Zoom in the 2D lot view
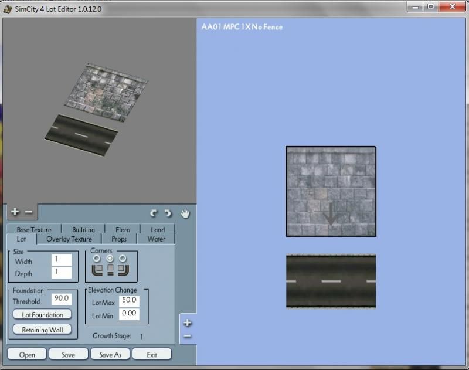Viewport: 469px width, 370px height. 188,323
